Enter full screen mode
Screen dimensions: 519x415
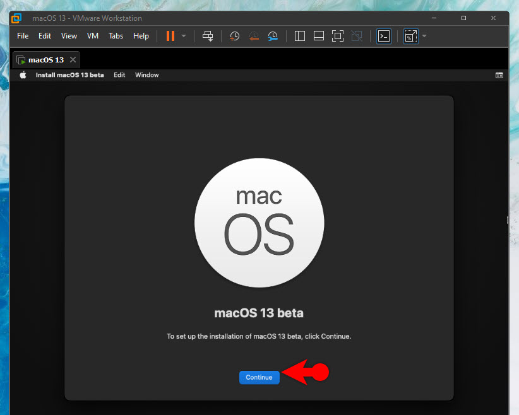tap(338, 36)
